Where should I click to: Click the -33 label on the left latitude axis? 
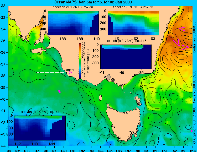pyautogui.click(x=3, y=18)
